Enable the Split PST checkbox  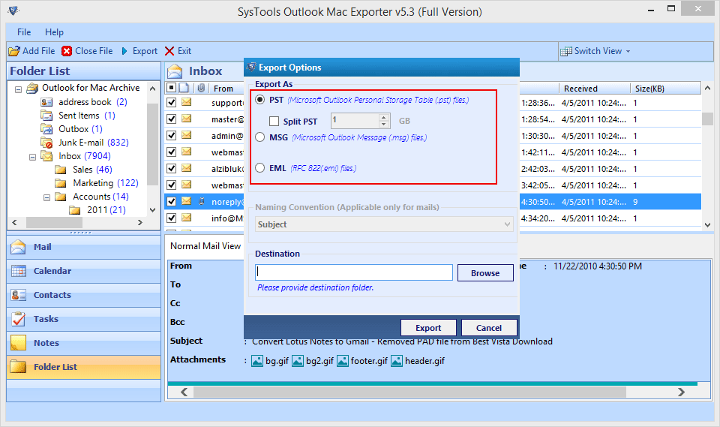tap(274, 121)
